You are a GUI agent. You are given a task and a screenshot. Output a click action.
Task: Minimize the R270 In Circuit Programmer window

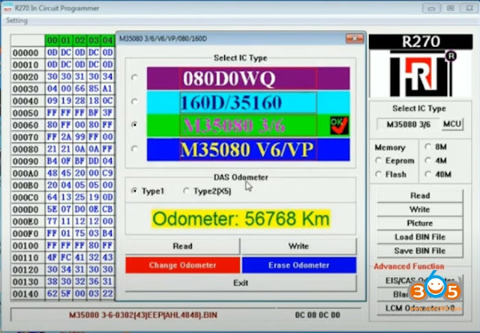pyautogui.click(x=432, y=8)
